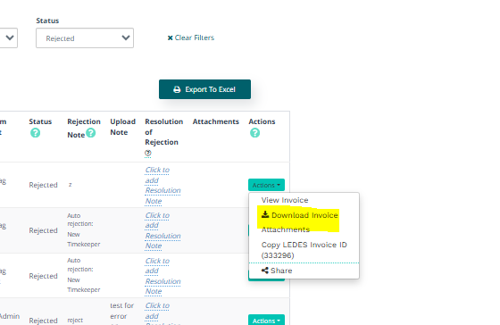Click Share in the Actions menu
This screenshot has height=325, width=500.
pyautogui.click(x=277, y=271)
